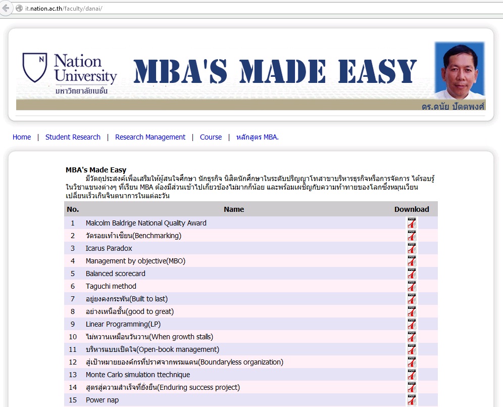Screen dimensions: 503x407
Task: Click the "No." column header
Action: tap(73, 209)
